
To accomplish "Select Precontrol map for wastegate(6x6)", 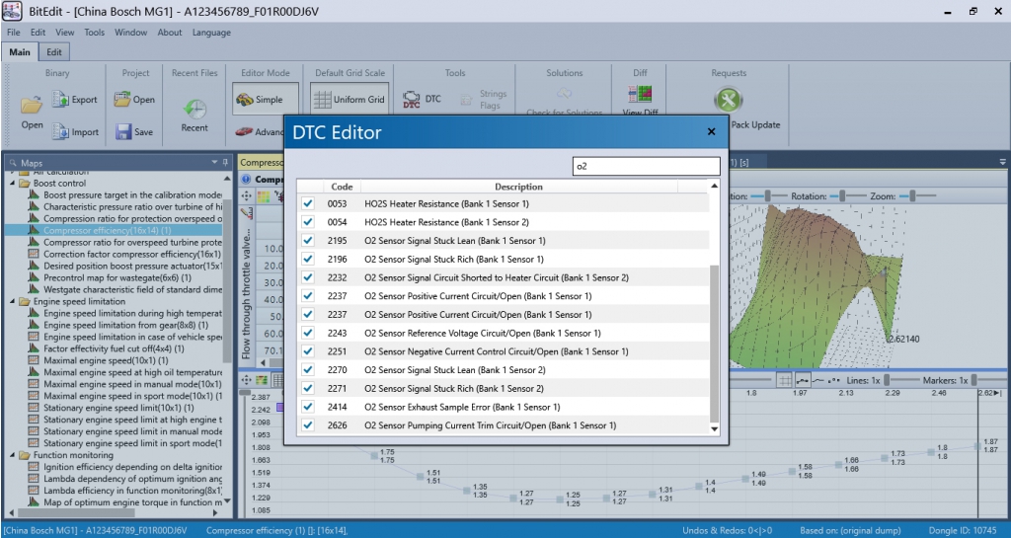I will (x=117, y=277).
